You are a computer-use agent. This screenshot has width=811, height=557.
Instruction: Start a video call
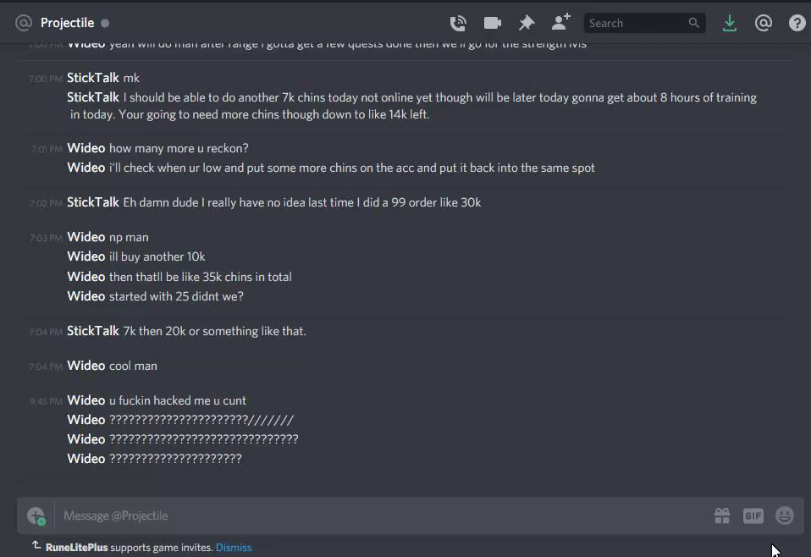493,23
